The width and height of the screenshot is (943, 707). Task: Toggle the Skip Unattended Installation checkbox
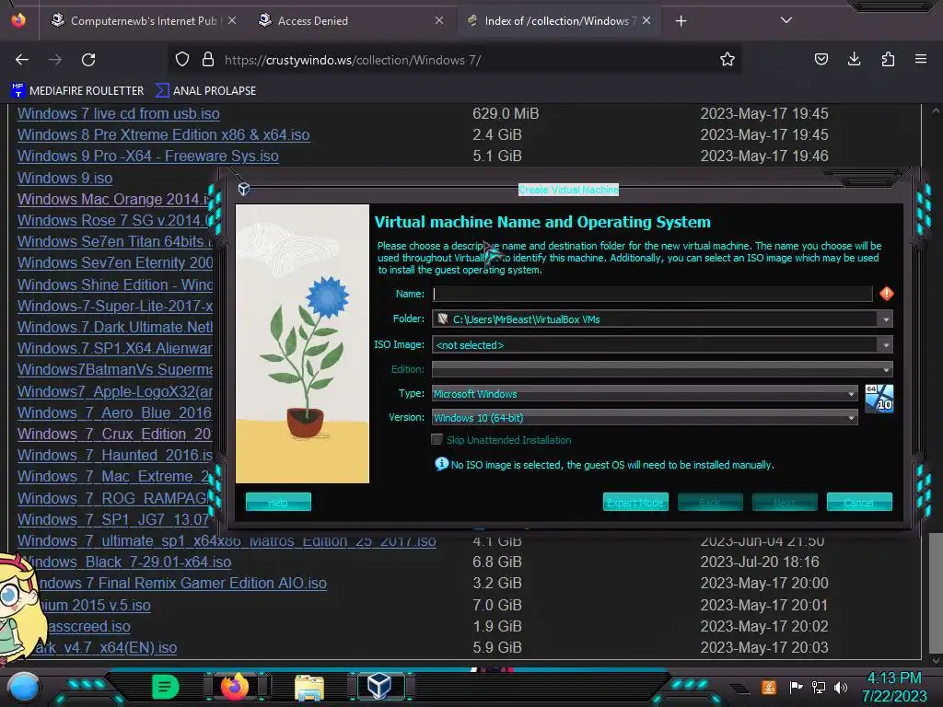437,439
